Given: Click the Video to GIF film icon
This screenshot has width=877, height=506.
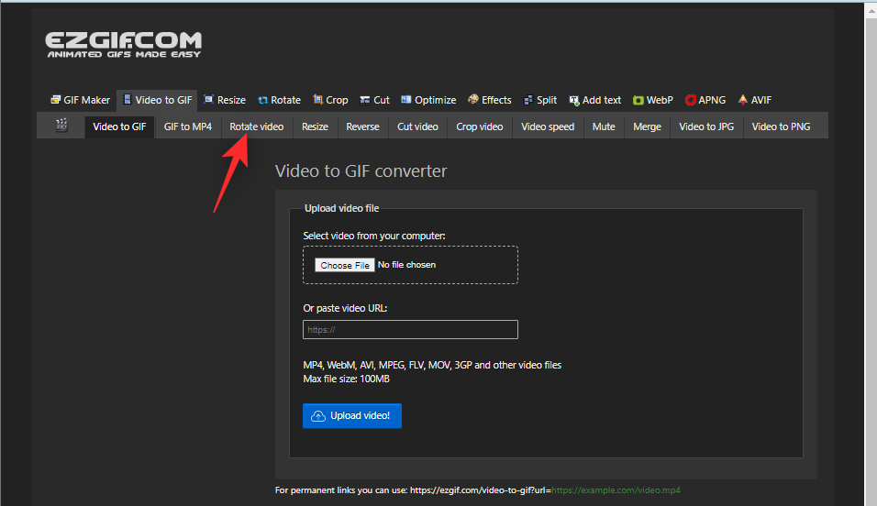Looking at the screenshot, I should (x=128, y=100).
